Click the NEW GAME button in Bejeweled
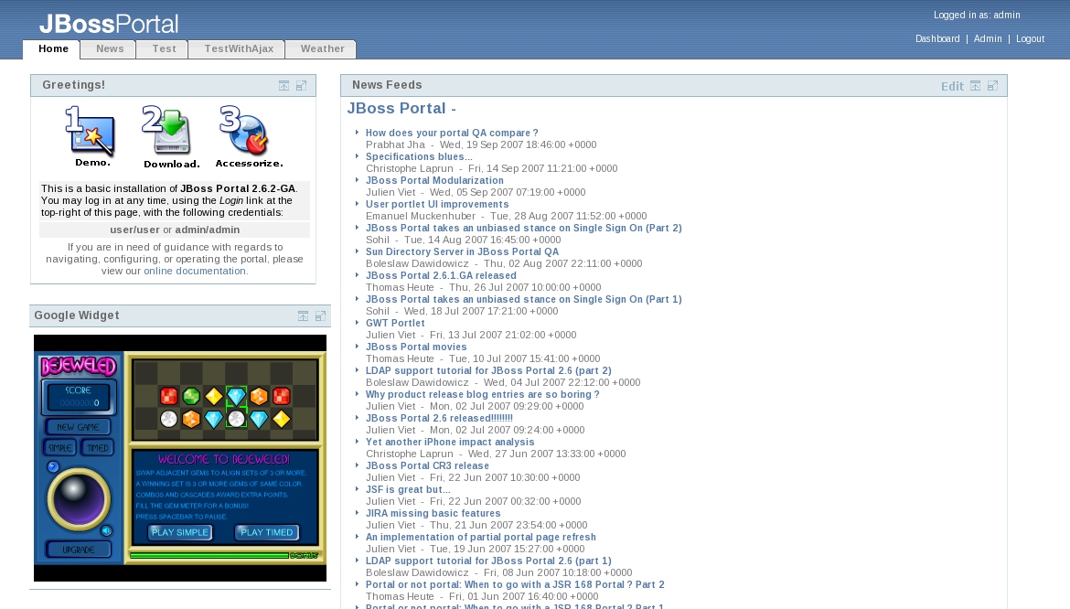 (79, 427)
